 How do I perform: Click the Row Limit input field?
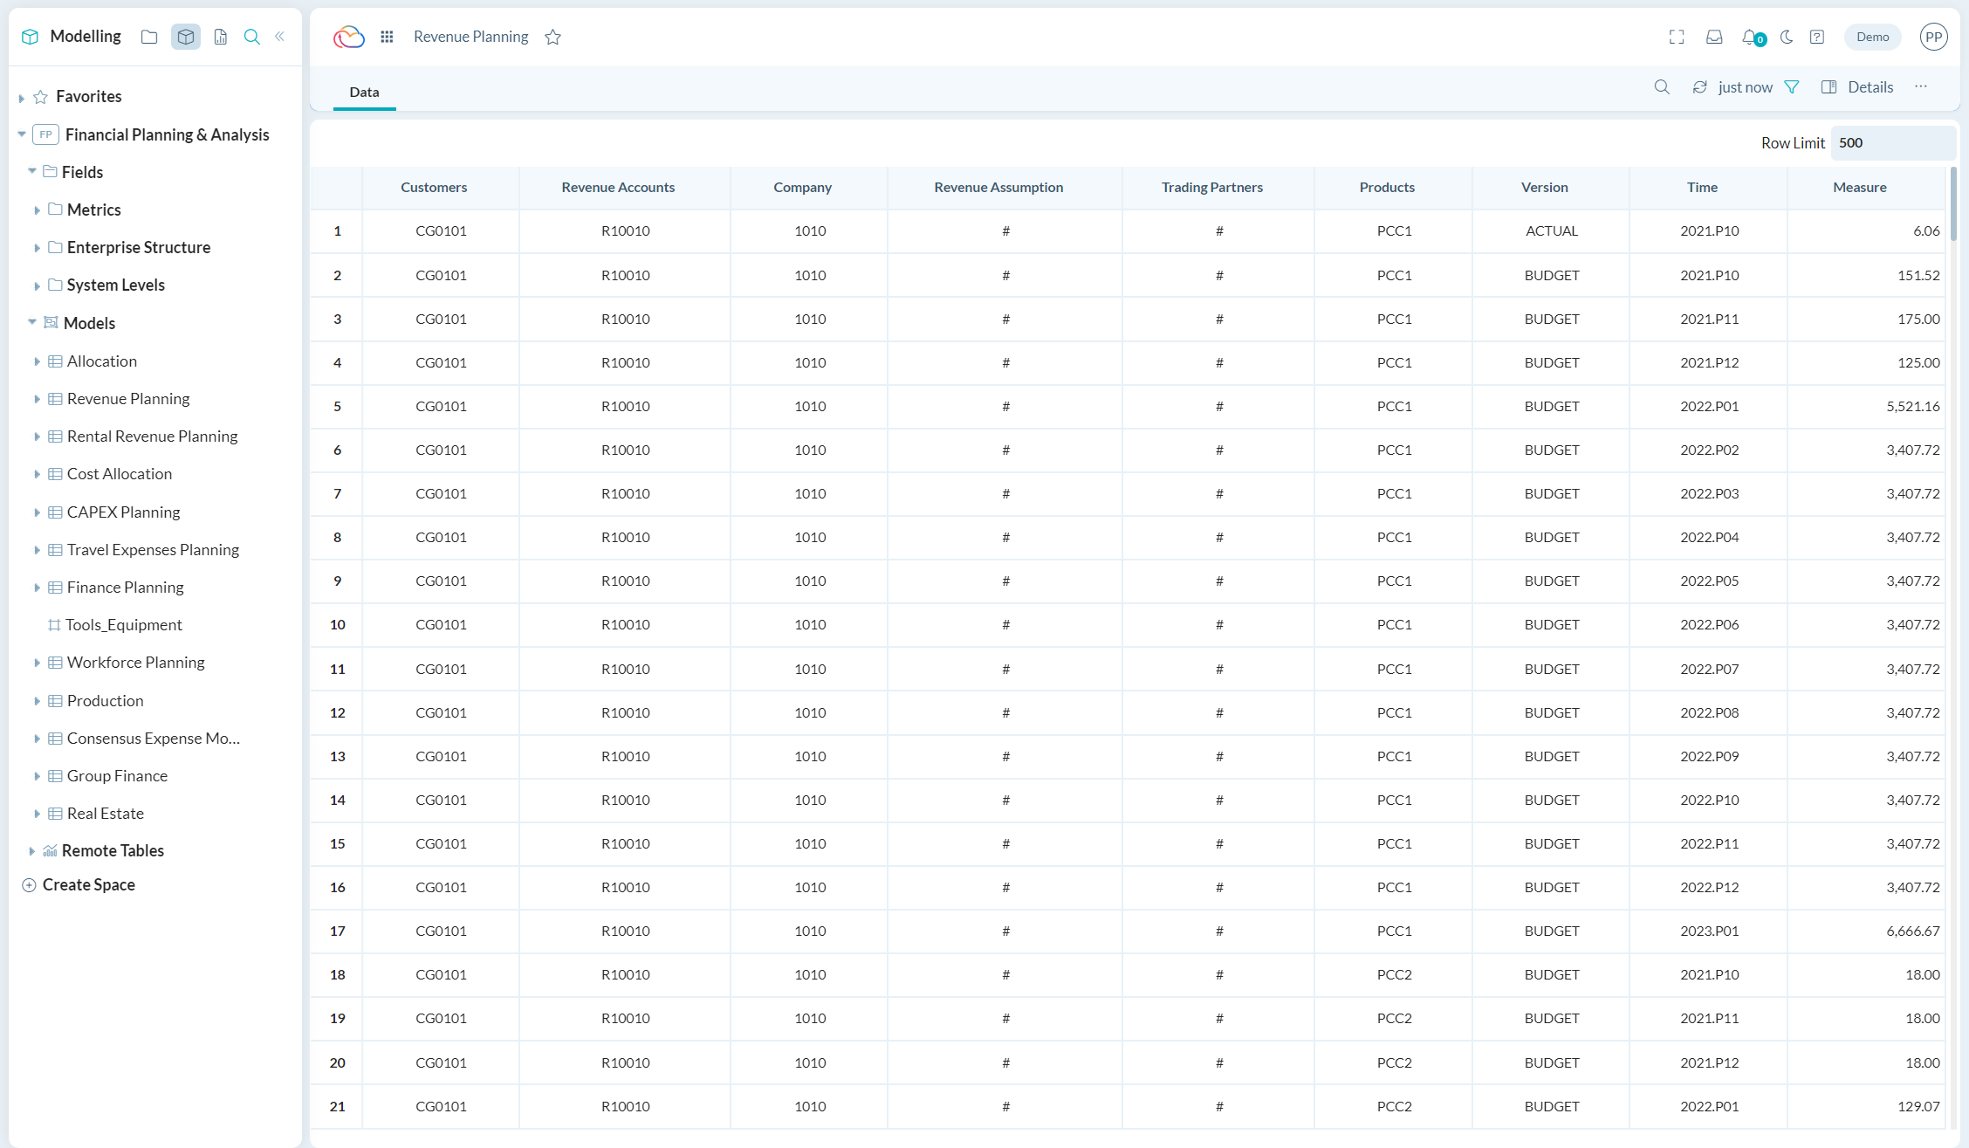point(1890,143)
